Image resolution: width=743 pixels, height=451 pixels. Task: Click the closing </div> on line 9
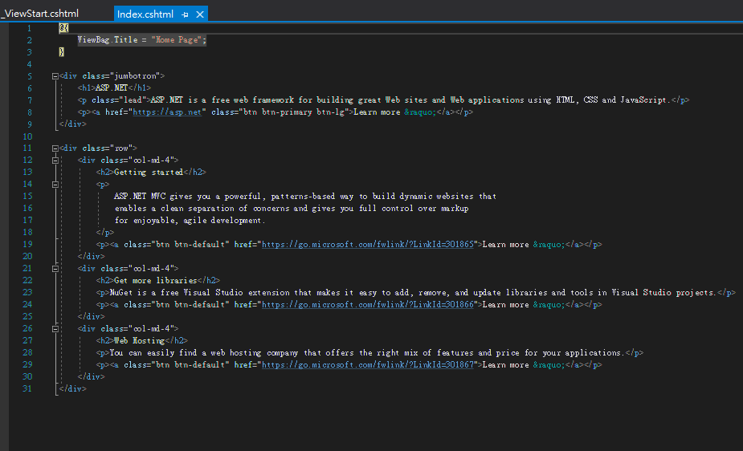click(x=73, y=124)
